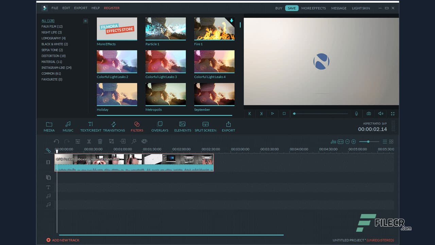Viewport: 435px width, 245px height.
Task: Mute the preview using the speaker icon
Action: pyautogui.click(x=380, y=113)
